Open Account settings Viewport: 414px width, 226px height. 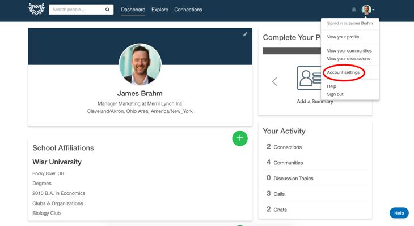click(343, 73)
